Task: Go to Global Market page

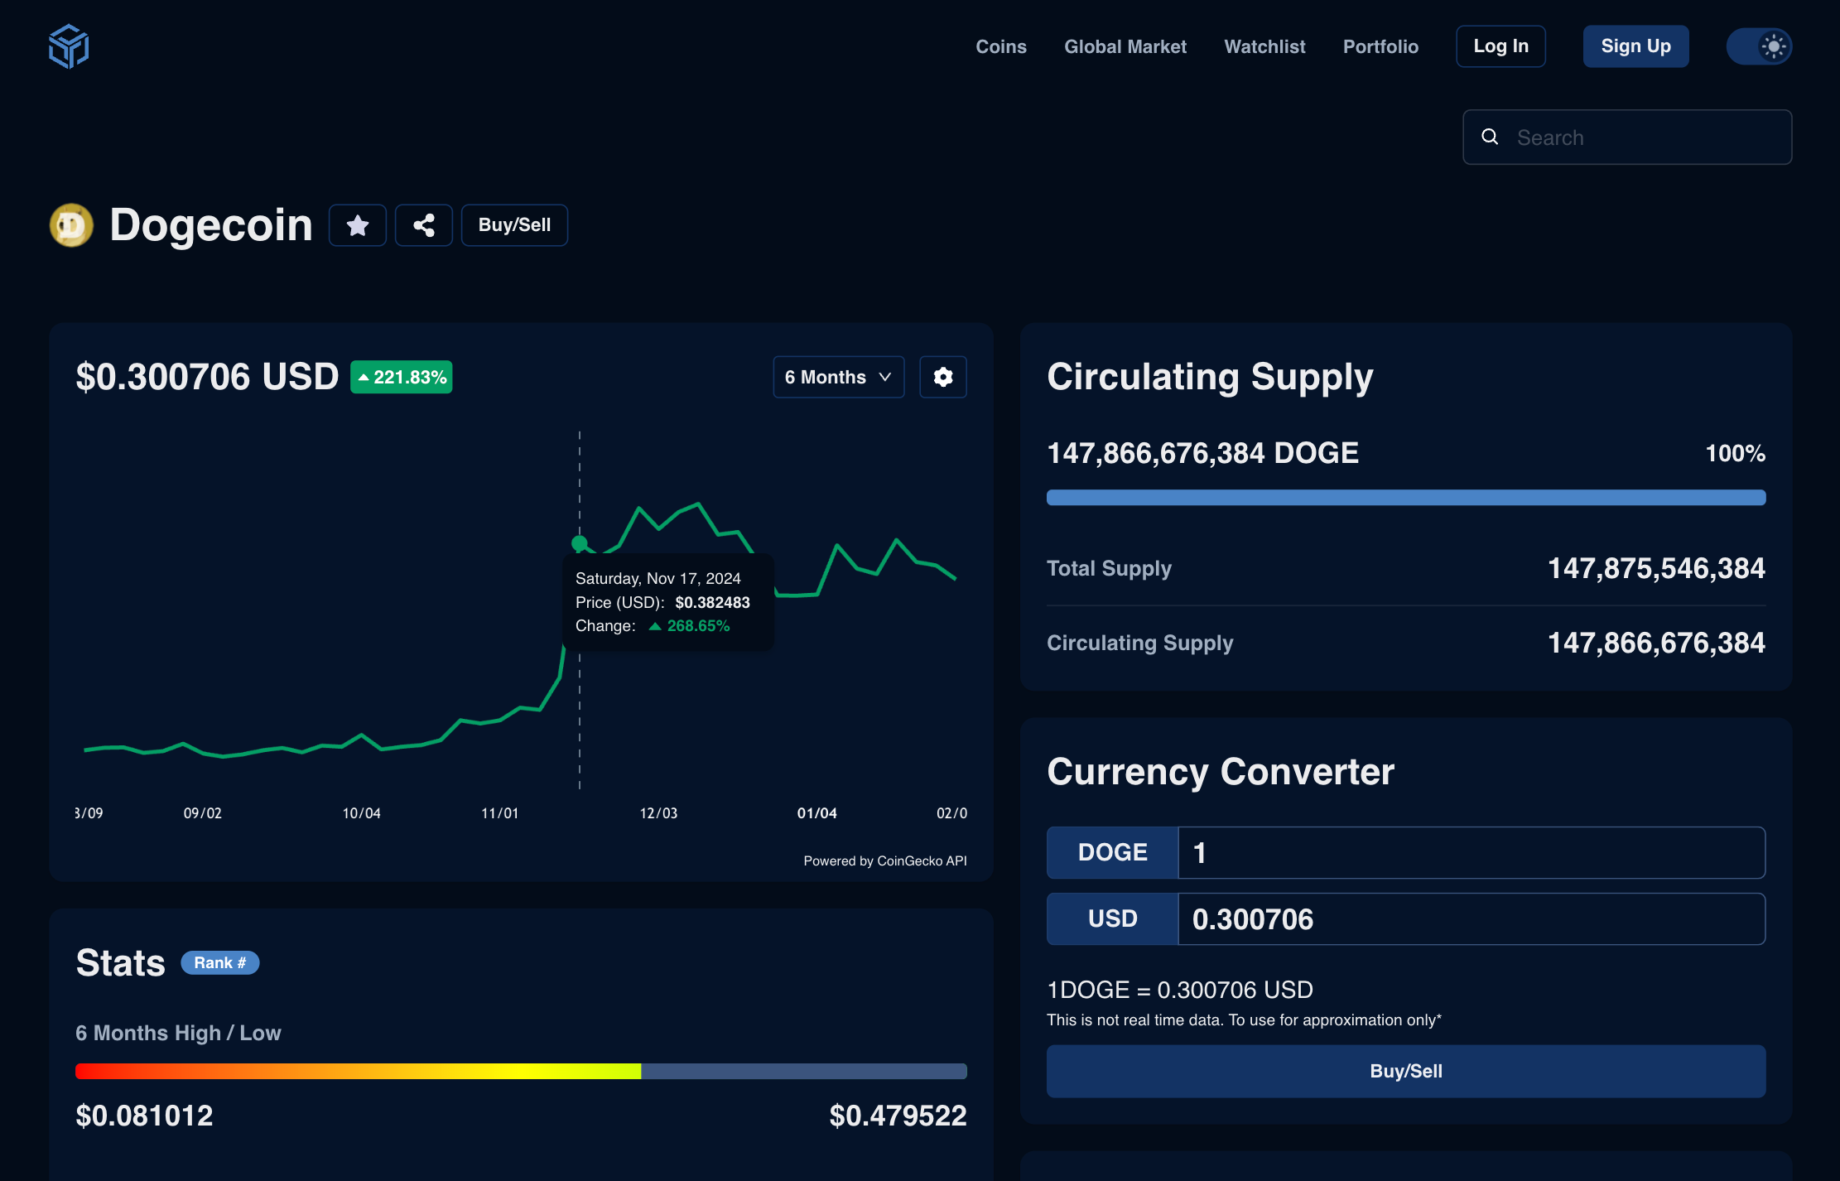Action: (x=1125, y=47)
